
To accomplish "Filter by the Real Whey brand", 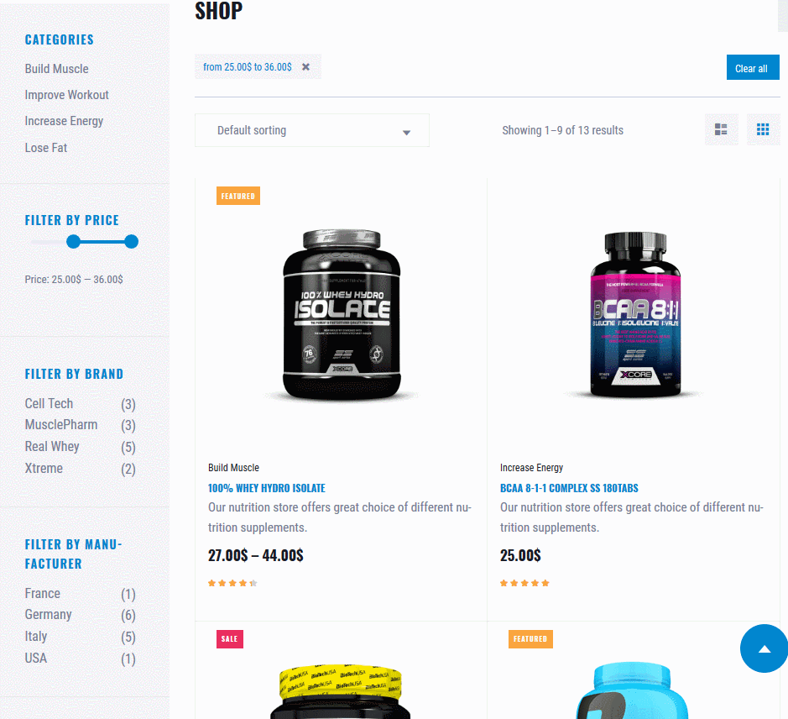I will coord(52,446).
